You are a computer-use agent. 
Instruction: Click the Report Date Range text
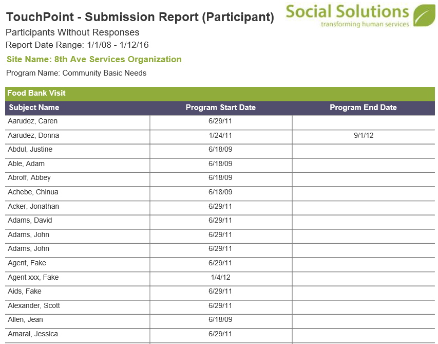pyautogui.click(x=77, y=45)
